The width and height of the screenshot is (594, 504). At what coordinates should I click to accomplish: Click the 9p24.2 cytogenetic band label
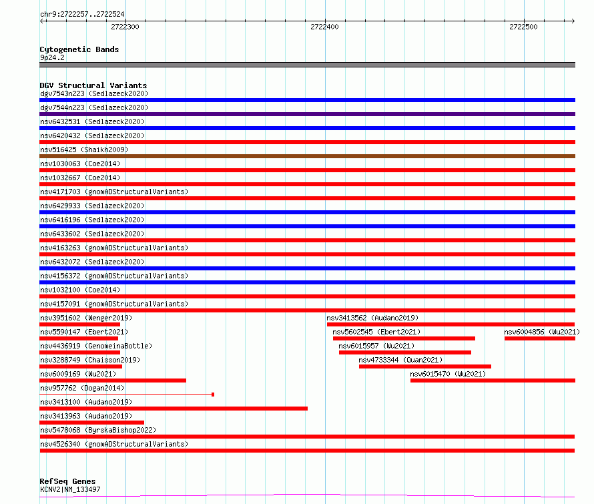pos(52,57)
